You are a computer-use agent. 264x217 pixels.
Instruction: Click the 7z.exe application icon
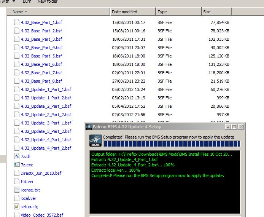click(x=17, y=164)
